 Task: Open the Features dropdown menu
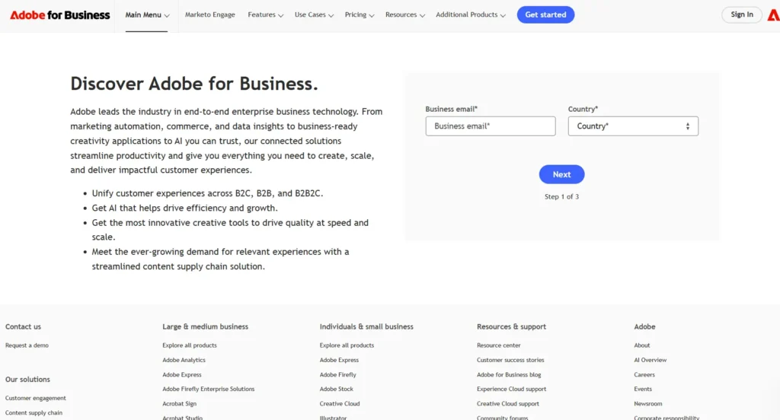point(266,15)
